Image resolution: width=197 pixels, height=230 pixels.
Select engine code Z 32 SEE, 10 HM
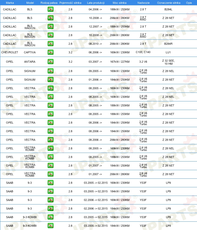coord(168,62)
